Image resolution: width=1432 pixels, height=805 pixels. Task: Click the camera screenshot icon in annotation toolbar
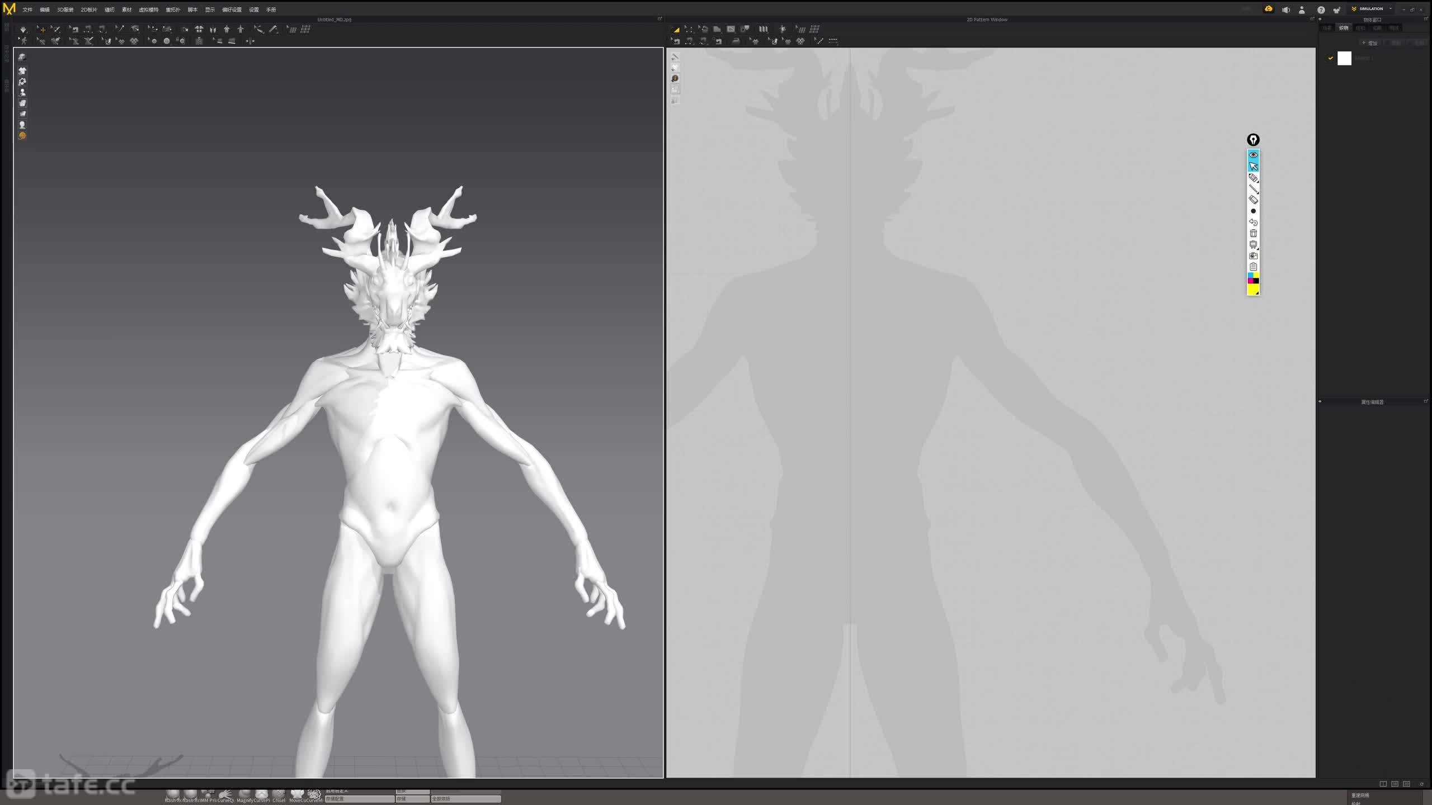(1253, 255)
